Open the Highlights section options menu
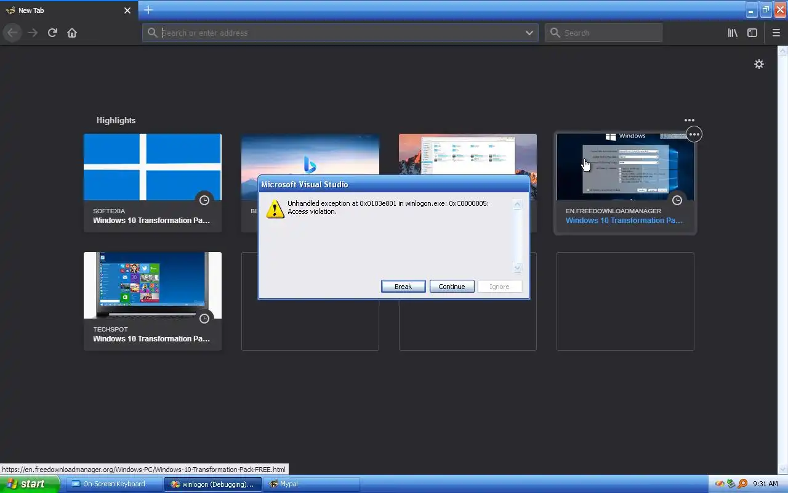The width and height of the screenshot is (788, 493). [x=689, y=120]
